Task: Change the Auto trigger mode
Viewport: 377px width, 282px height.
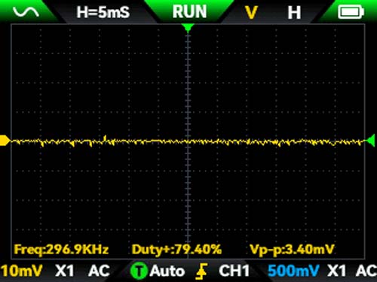Action: pyautogui.click(x=167, y=271)
